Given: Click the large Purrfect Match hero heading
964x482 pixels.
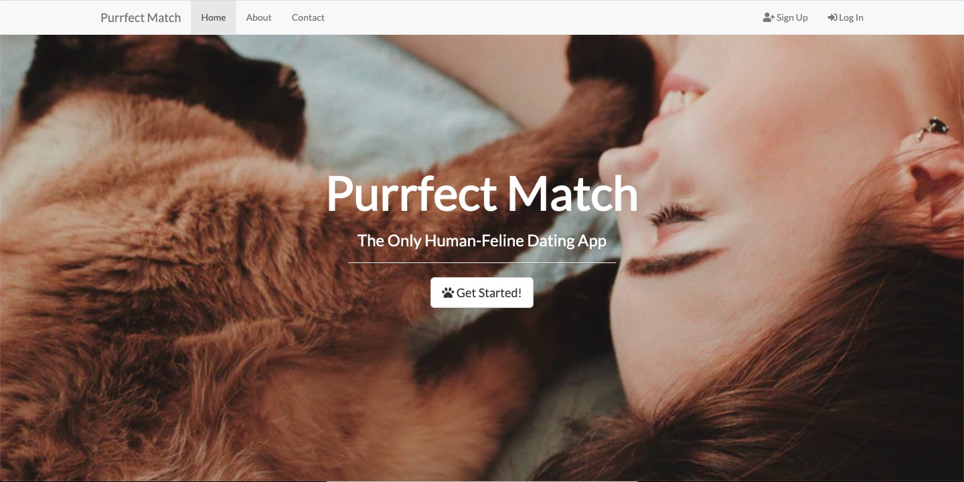Looking at the screenshot, I should click(x=482, y=194).
